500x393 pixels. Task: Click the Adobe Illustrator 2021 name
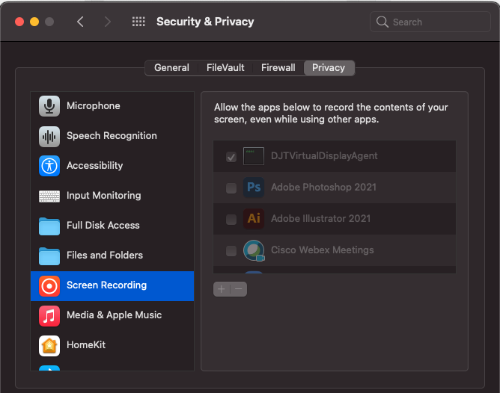(320, 219)
